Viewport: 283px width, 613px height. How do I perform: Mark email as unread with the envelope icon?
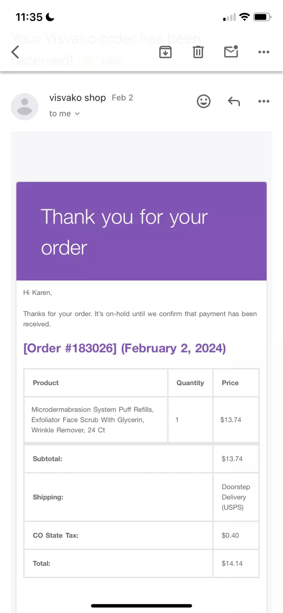231,52
